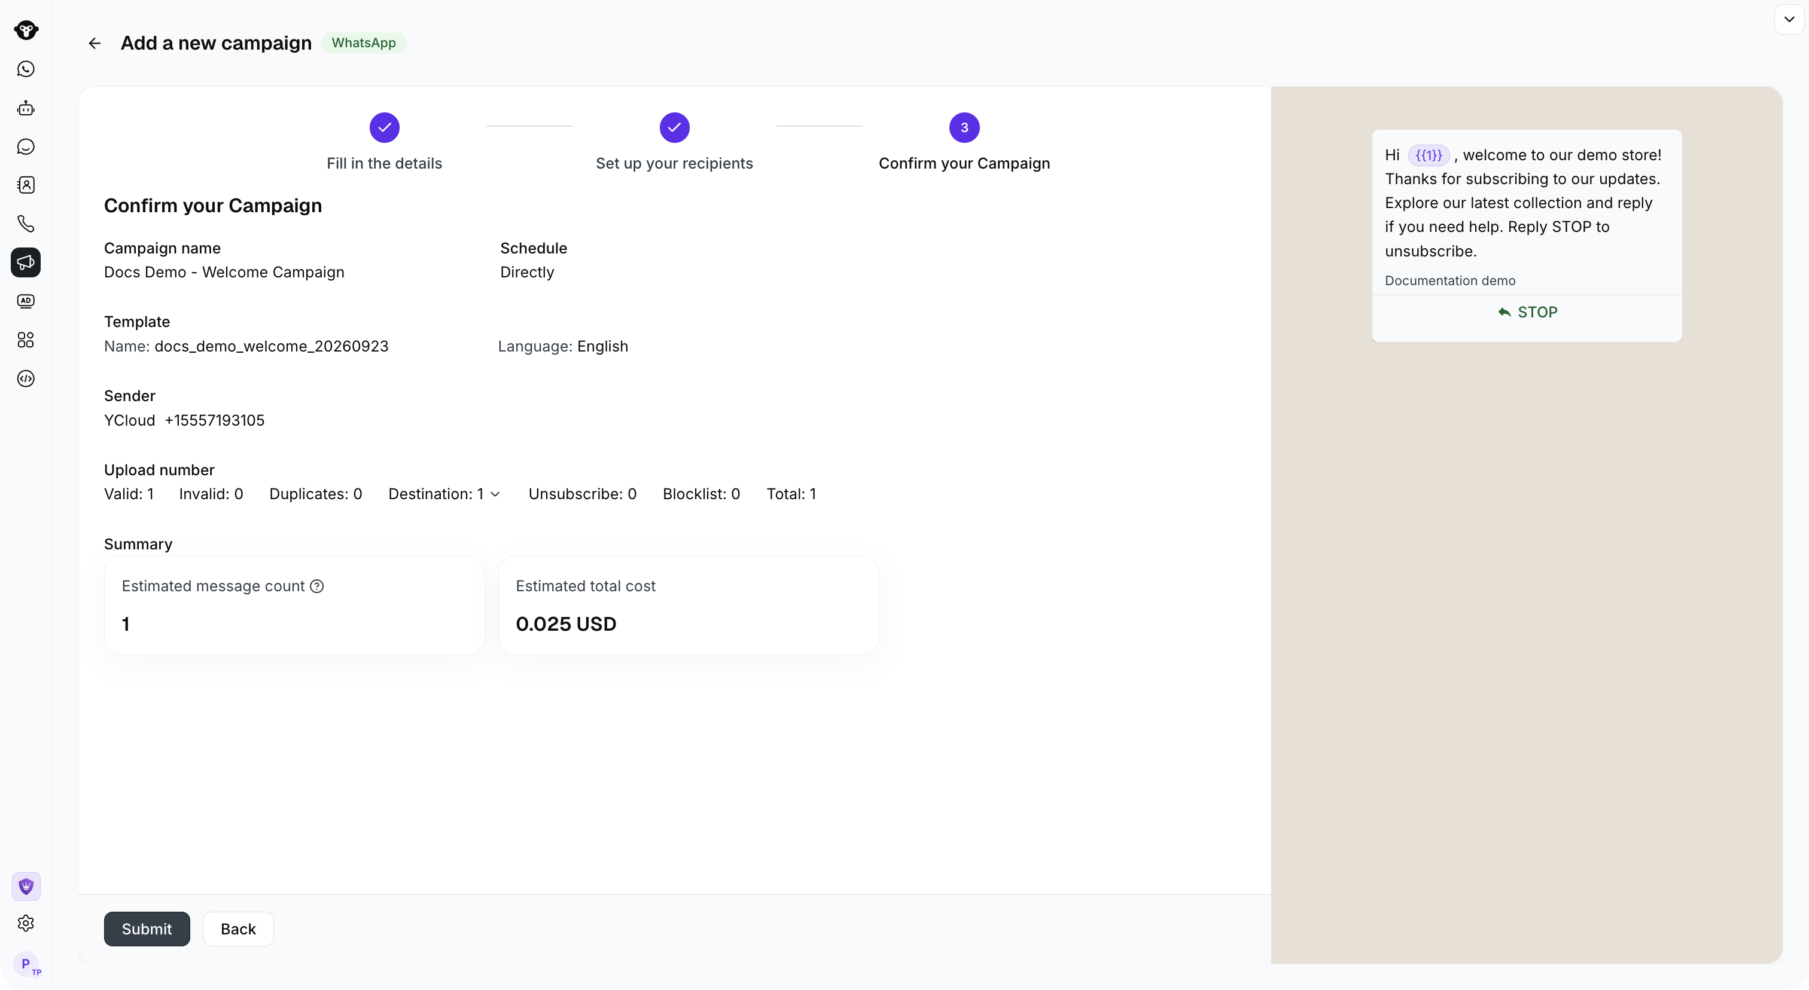Click the Duplicates: 0 count
This screenshot has height=990, width=1809.
coord(315,494)
